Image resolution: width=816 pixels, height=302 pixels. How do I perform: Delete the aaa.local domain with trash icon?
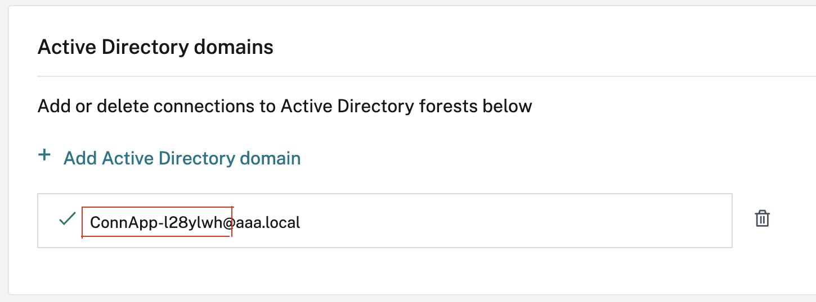(762, 218)
